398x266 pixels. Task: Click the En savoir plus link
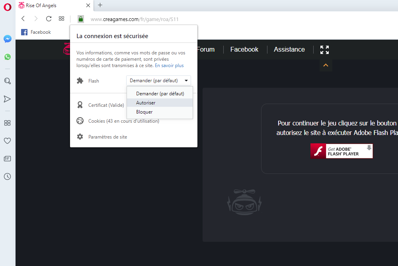coord(169,66)
